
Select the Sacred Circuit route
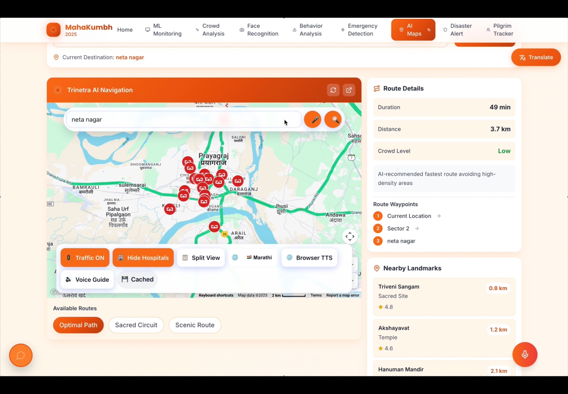point(136,325)
